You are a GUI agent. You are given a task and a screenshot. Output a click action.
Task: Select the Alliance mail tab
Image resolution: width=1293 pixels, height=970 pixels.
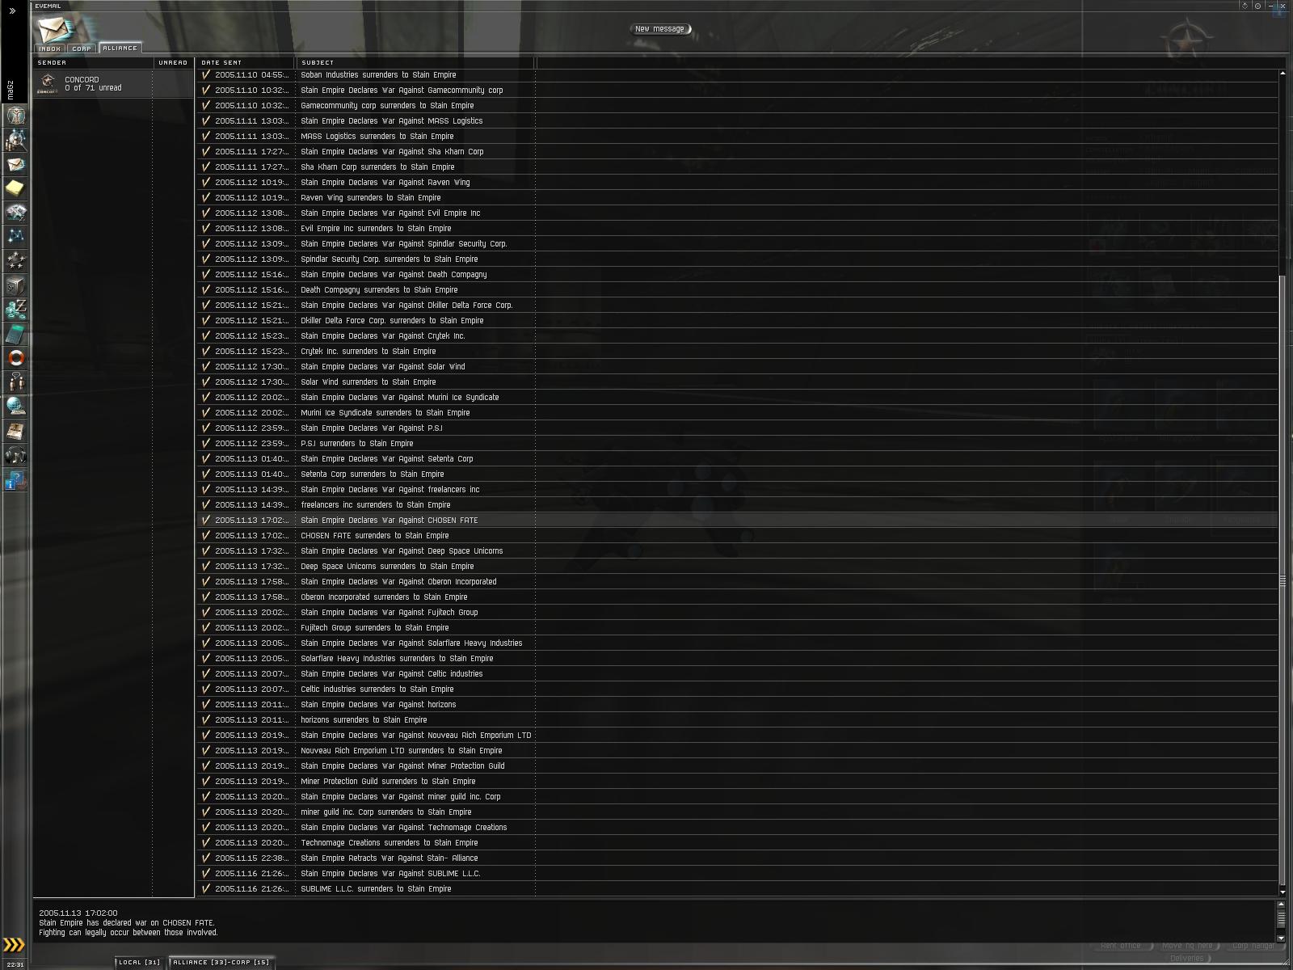point(120,48)
